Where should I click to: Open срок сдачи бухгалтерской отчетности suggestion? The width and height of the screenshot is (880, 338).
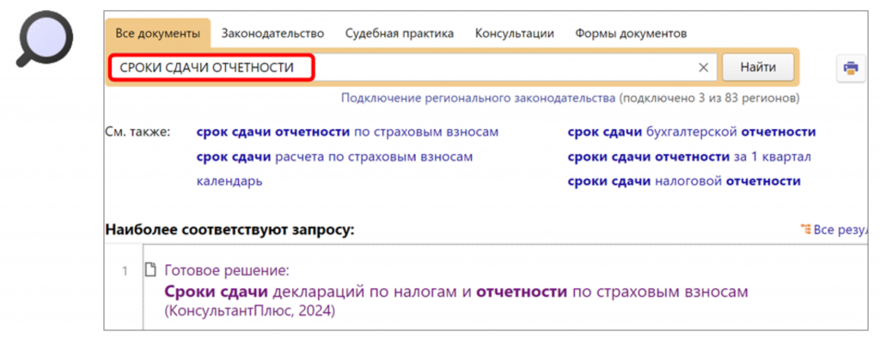[x=692, y=132]
